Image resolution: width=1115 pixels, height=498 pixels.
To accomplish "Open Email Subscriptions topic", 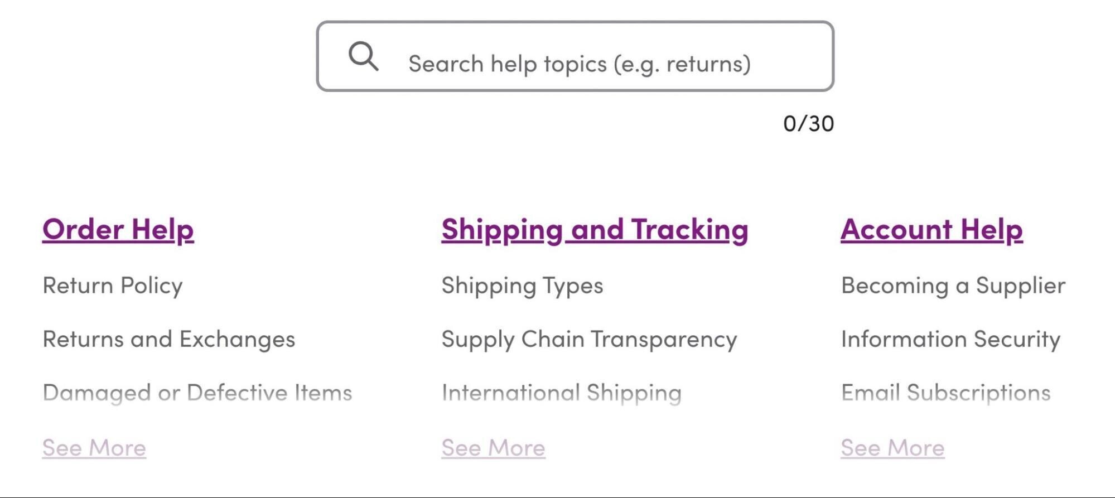I will coord(946,393).
